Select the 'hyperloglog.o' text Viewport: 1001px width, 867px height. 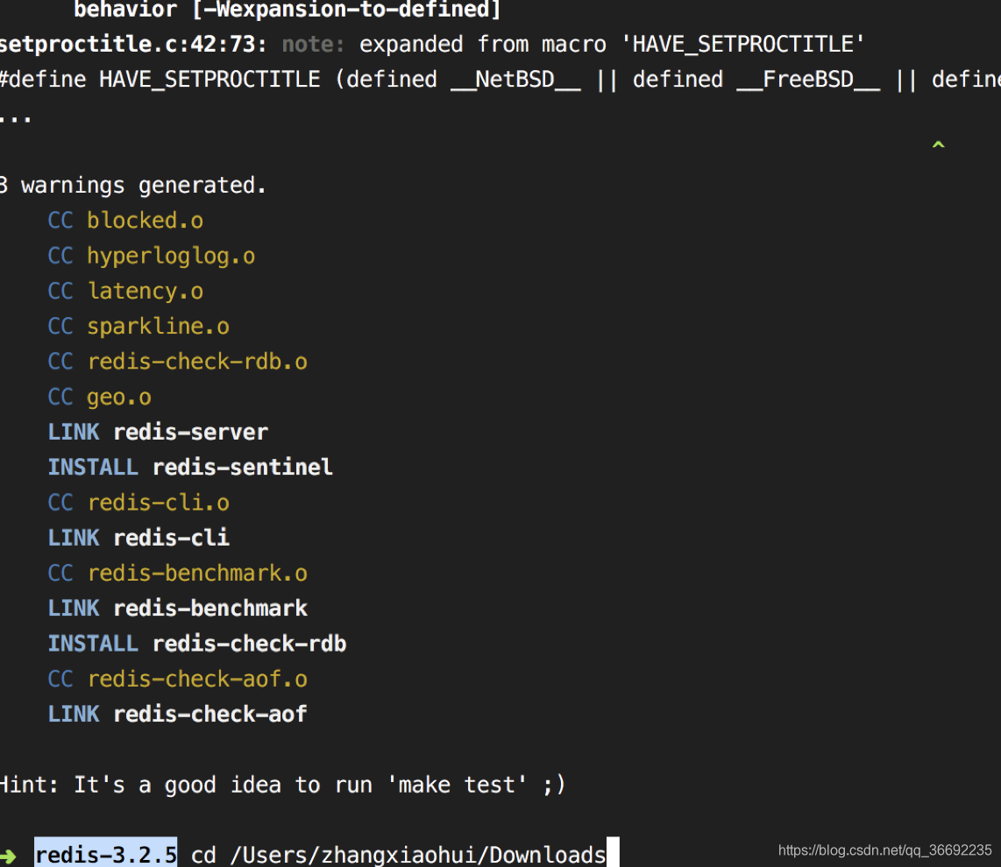[170, 256]
